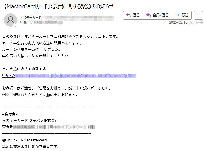Click the received date 2025/05/16 (金)
Viewport: 205px width, 151px height.
(182, 23)
